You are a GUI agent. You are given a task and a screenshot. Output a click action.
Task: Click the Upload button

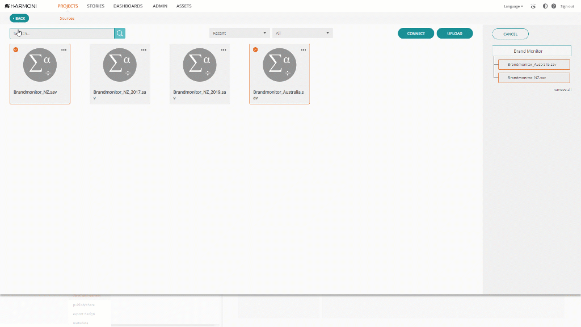(x=454, y=33)
